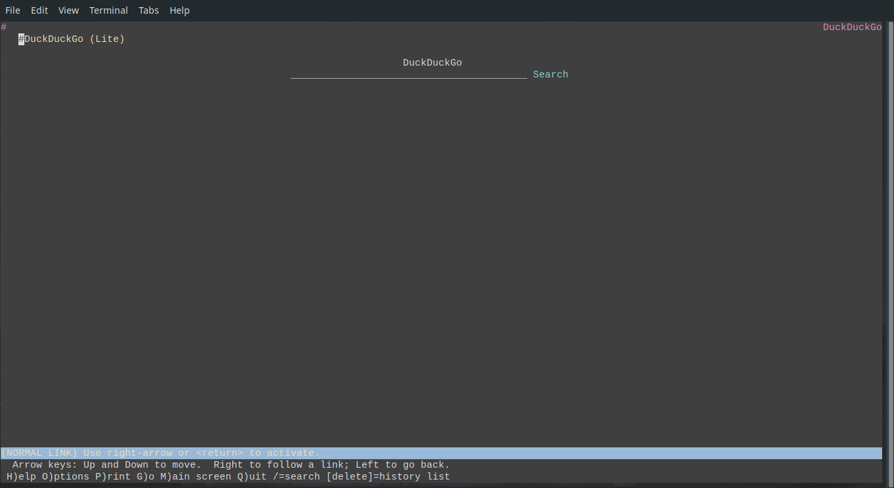Open the File menu
The width and height of the screenshot is (894, 488).
pos(13,10)
